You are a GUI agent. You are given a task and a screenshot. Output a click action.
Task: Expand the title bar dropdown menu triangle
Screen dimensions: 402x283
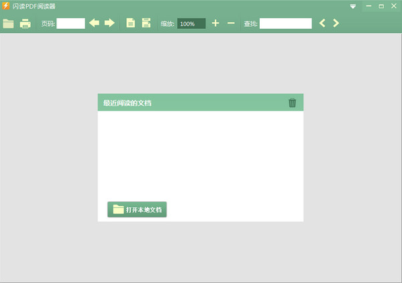tap(353, 7)
